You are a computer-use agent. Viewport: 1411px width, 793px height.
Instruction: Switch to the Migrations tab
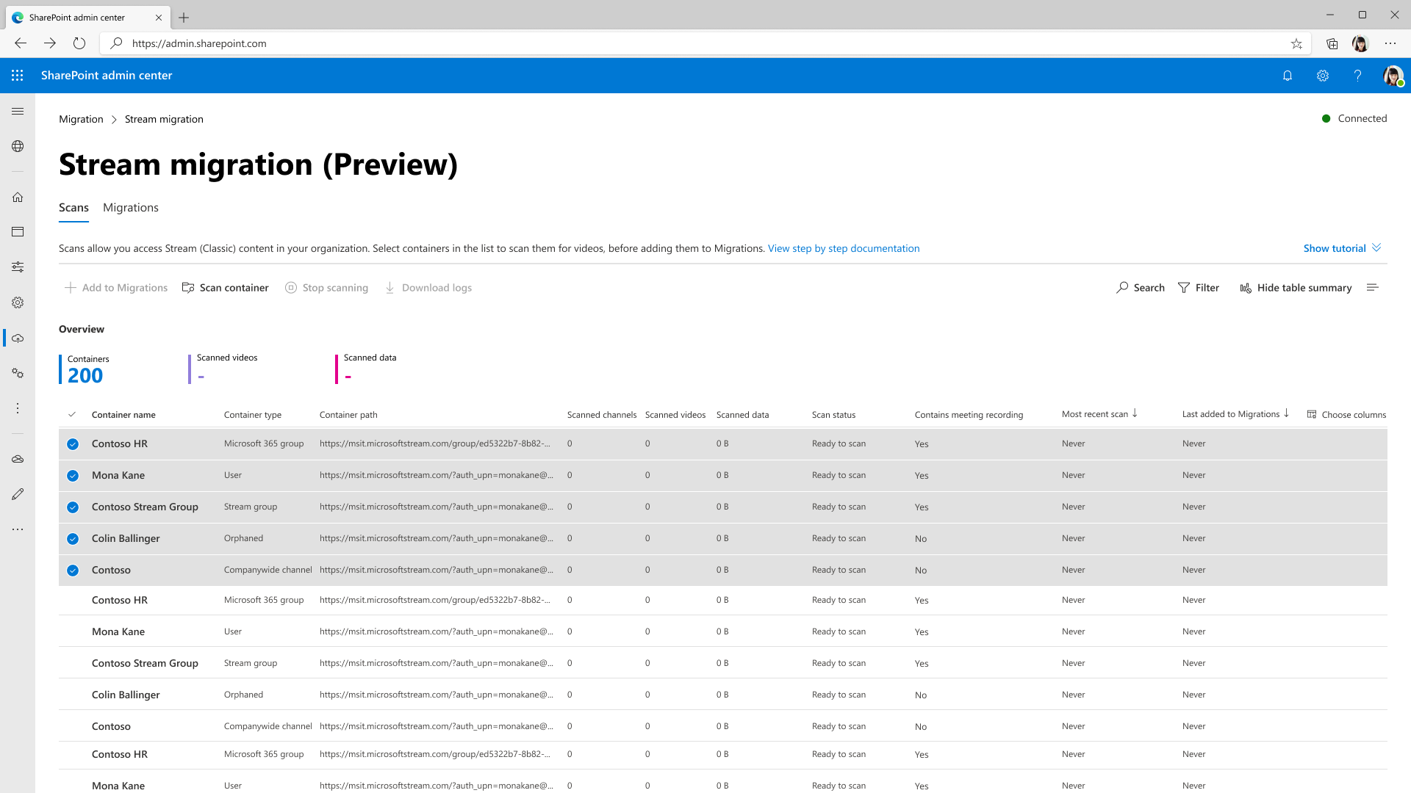pyautogui.click(x=131, y=207)
